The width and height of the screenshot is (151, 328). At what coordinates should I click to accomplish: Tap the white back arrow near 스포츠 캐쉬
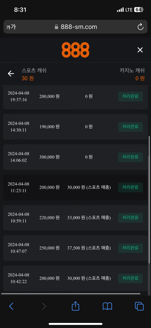pos(11,74)
